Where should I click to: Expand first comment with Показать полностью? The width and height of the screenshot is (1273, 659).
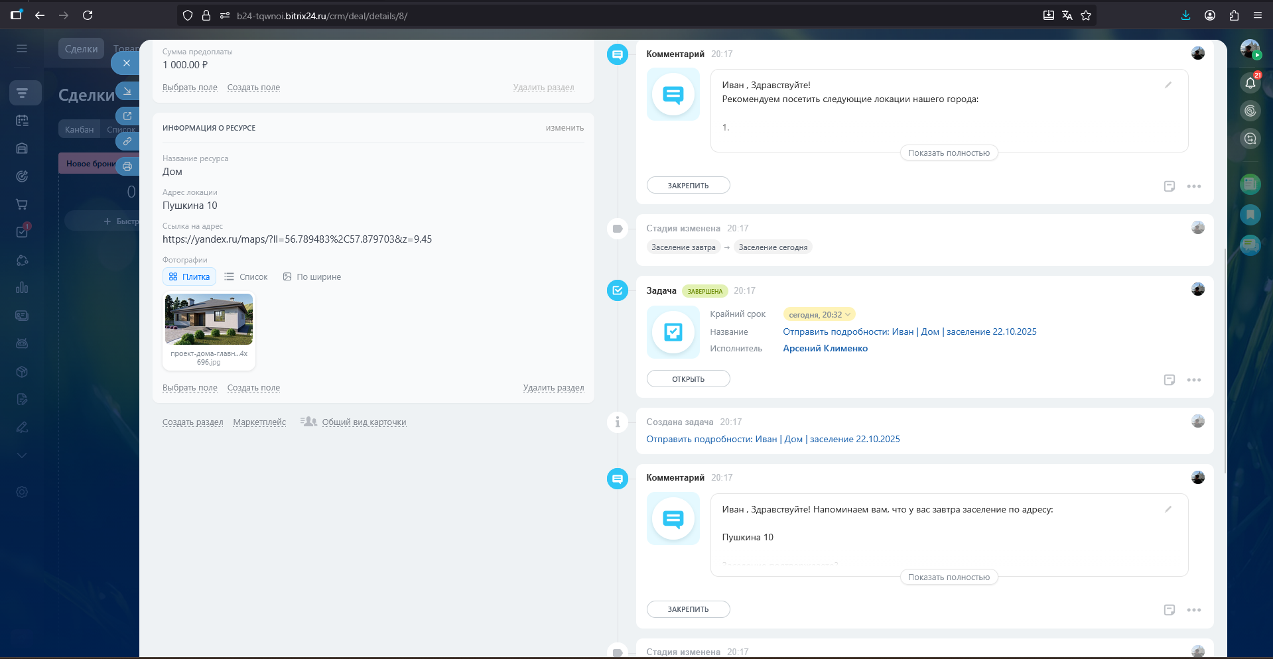click(949, 153)
